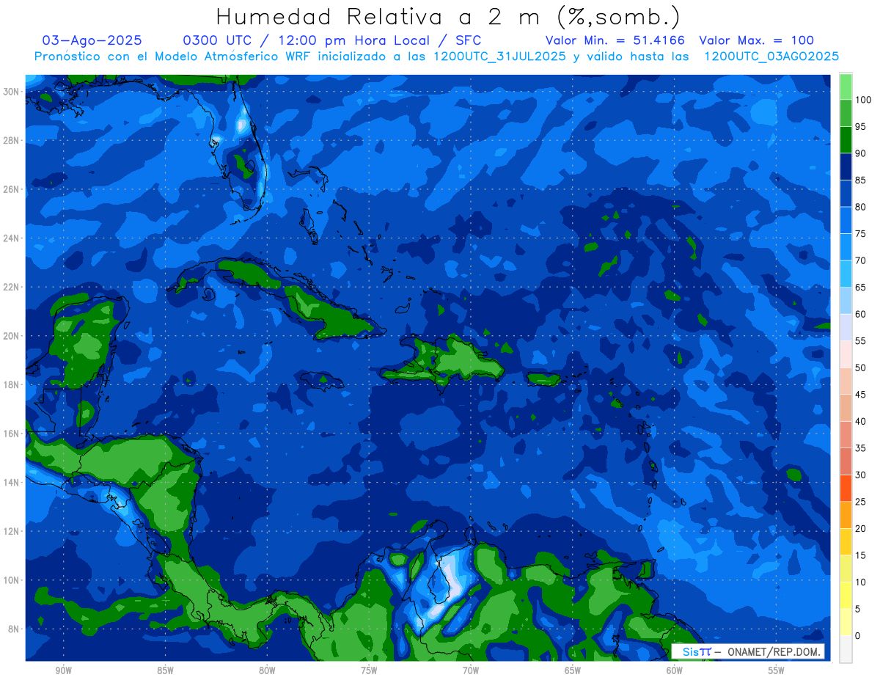Click the "60W" longitude label

[675, 670]
